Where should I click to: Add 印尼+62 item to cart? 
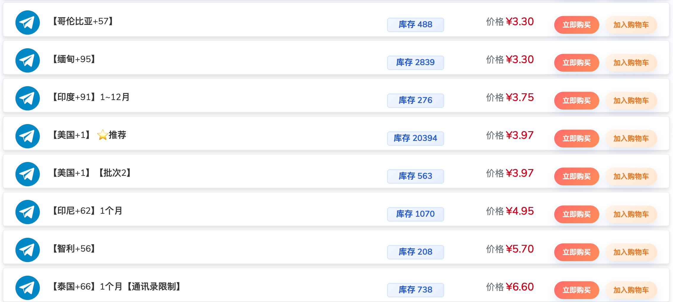point(631,214)
